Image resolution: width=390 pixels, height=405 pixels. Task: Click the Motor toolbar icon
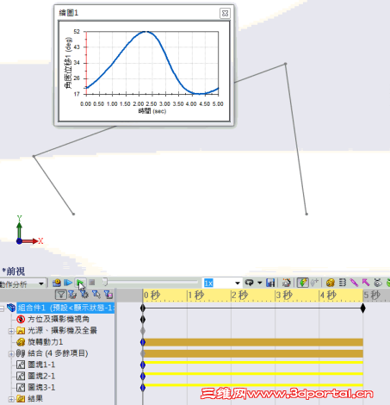pyautogui.click(x=331, y=283)
